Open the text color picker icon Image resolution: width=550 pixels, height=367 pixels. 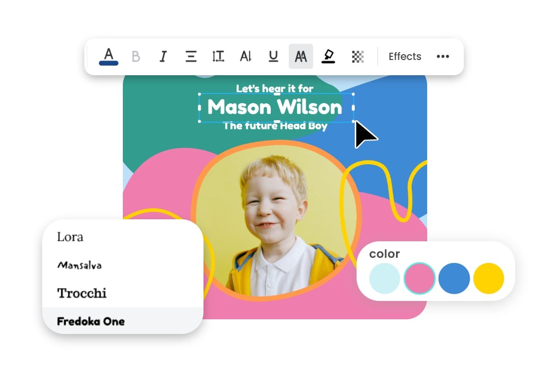(x=108, y=56)
